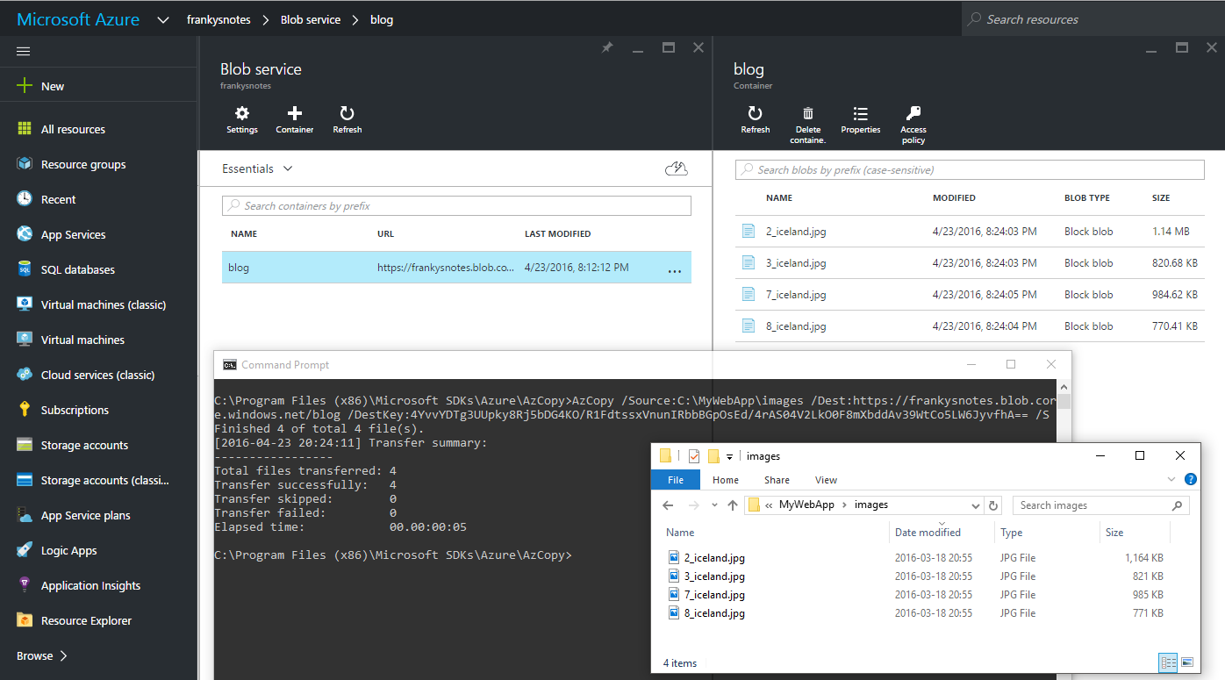The height and width of the screenshot is (680, 1225).
Task: Expand the Explorer ribbon chevron
Action: coord(1171,480)
